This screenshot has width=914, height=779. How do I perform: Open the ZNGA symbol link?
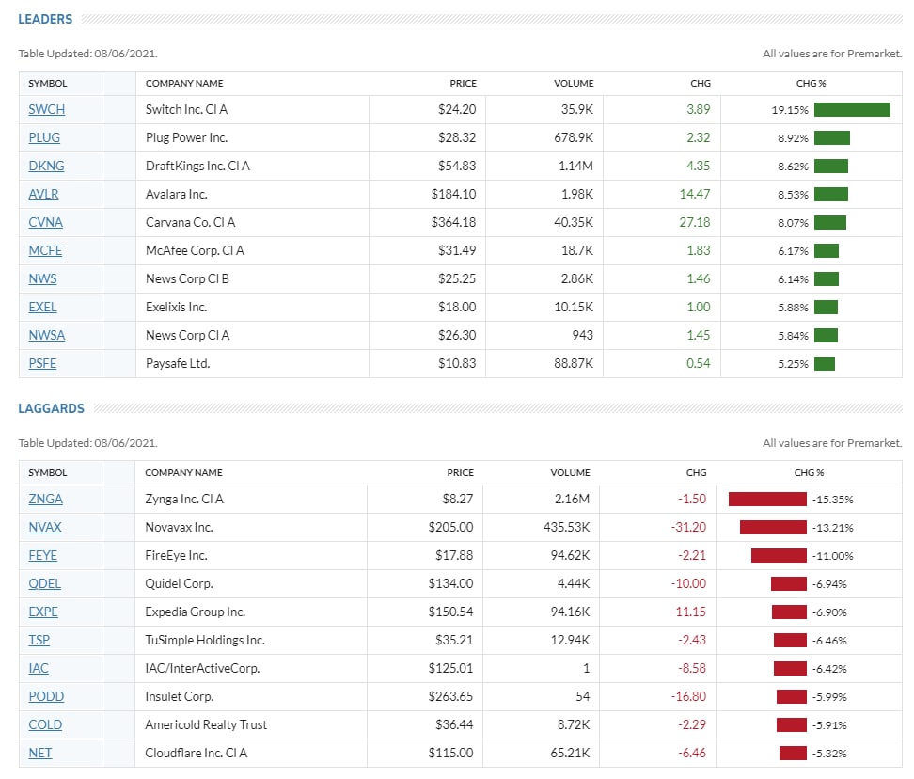tap(45, 500)
